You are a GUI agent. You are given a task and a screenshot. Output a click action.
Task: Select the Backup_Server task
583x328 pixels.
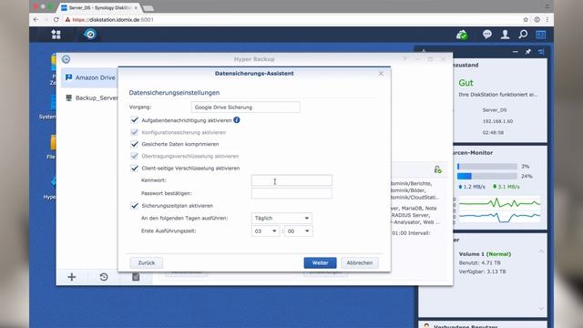89,97
